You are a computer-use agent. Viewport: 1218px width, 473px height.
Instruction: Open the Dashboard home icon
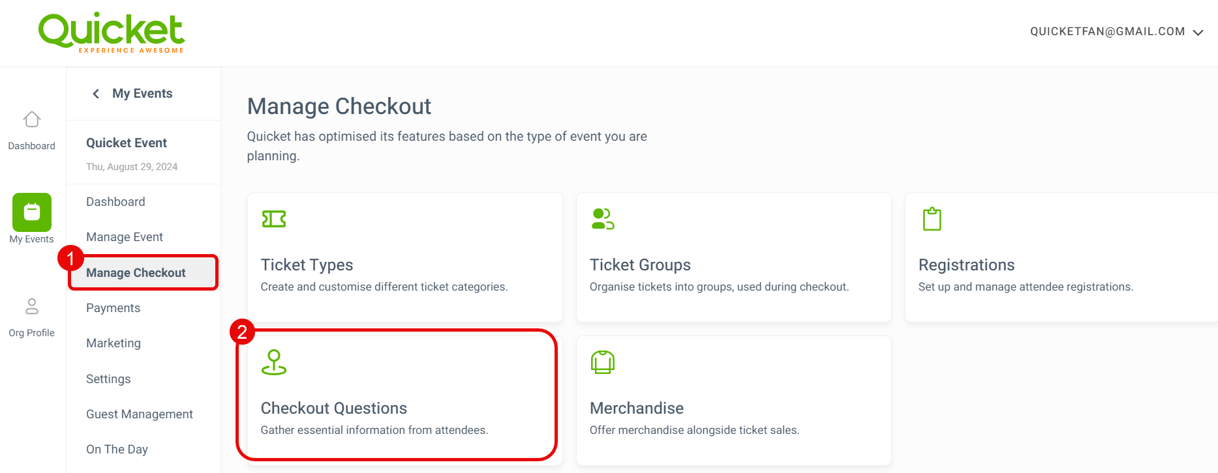[x=31, y=120]
